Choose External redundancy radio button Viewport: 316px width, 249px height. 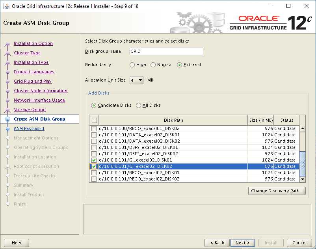tap(179, 65)
